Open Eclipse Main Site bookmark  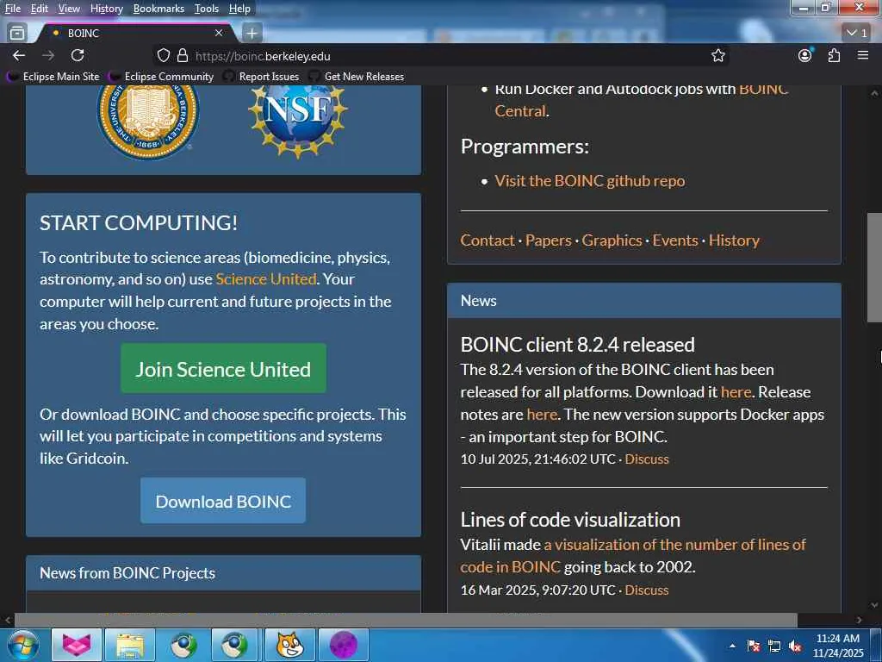[53, 77]
